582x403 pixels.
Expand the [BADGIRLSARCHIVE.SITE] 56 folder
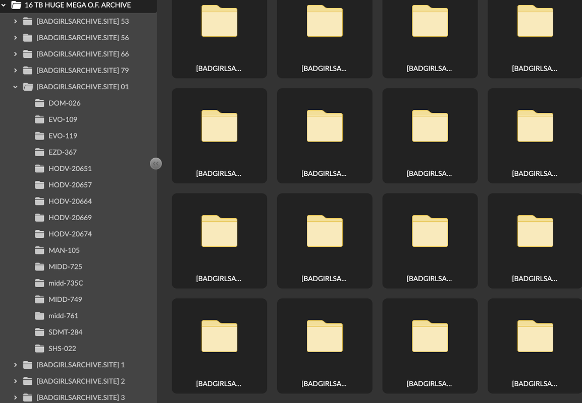15,38
